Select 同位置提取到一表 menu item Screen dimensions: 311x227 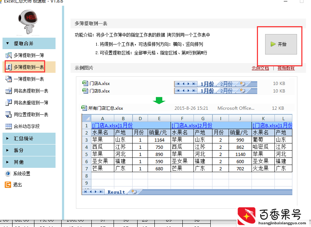tap(29, 114)
